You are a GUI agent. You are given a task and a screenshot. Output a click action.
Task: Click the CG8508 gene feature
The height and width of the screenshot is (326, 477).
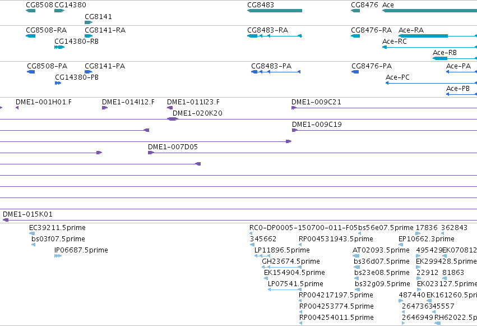(30, 11)
